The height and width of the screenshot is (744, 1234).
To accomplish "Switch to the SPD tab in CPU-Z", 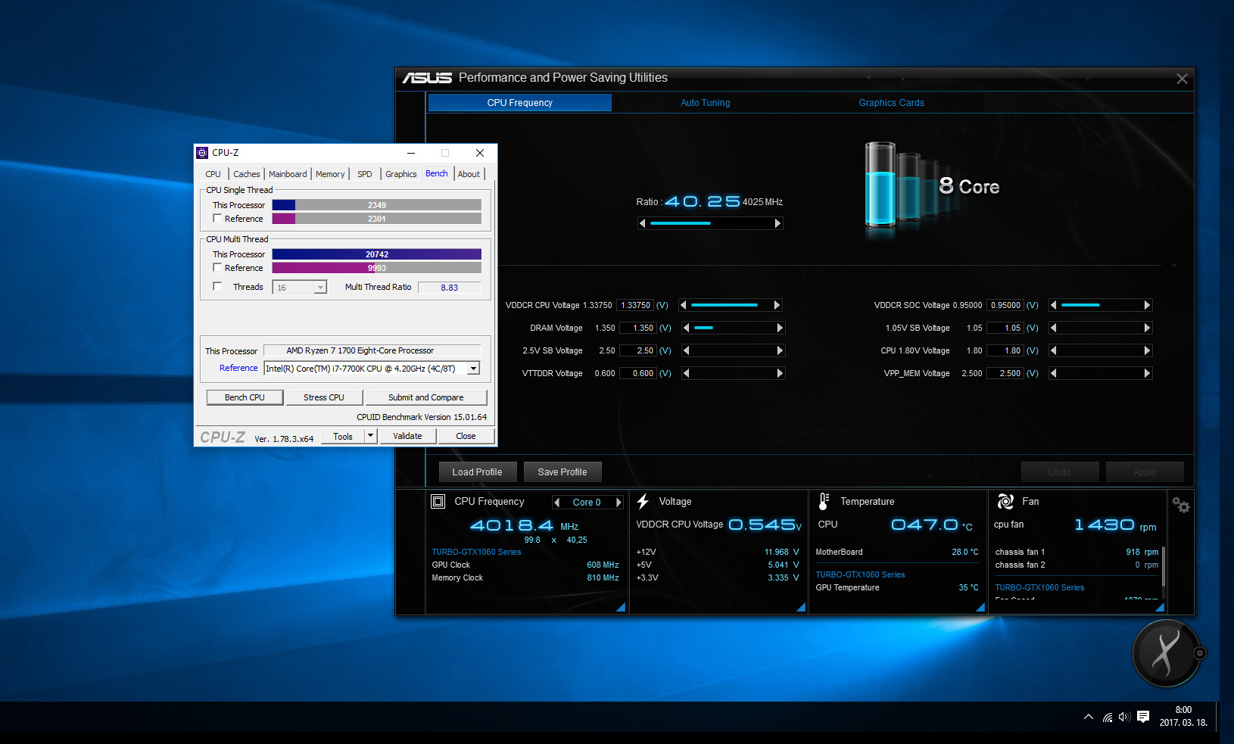I will click(x=365, y=174).
